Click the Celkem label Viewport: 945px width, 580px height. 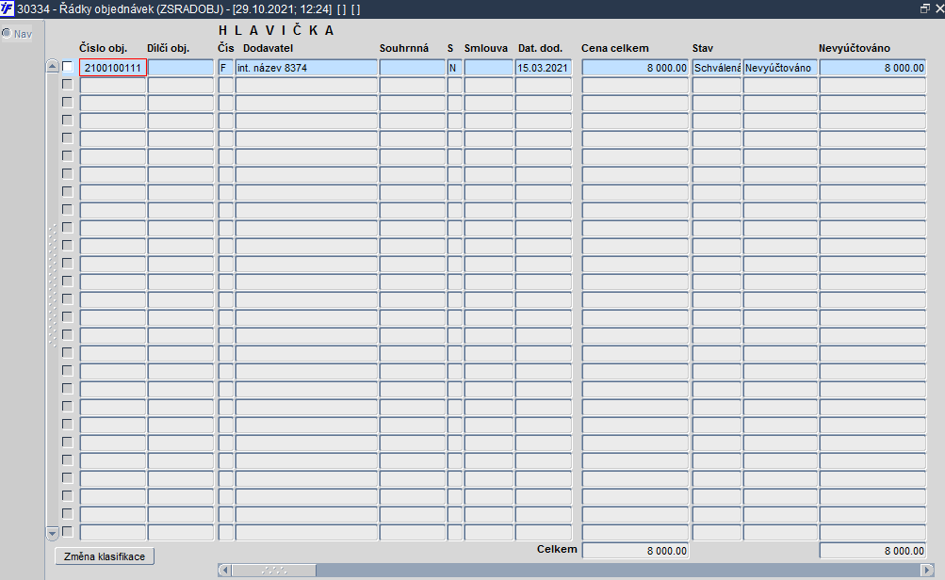(557, 549)
